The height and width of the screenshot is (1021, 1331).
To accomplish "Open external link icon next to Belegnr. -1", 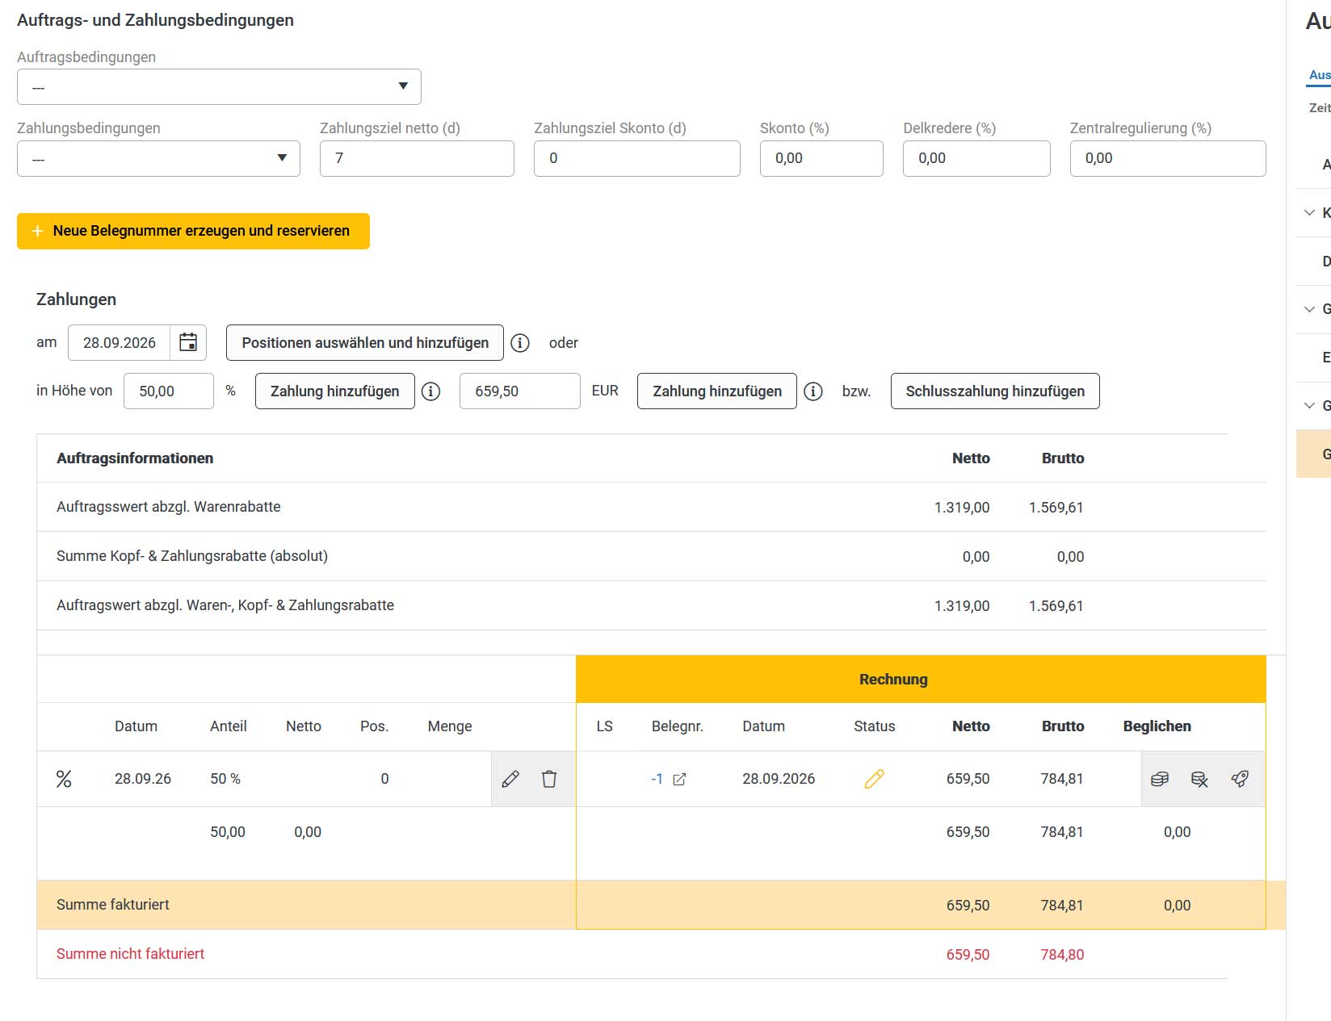I will [679, 779].
